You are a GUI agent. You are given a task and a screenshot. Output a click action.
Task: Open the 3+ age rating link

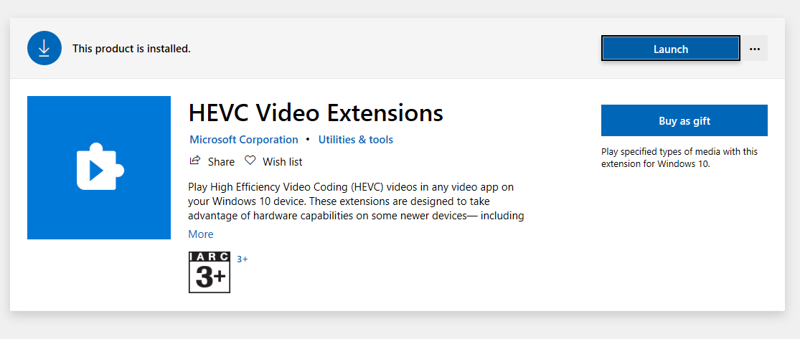pyautogui.click(x=243, y=259)
